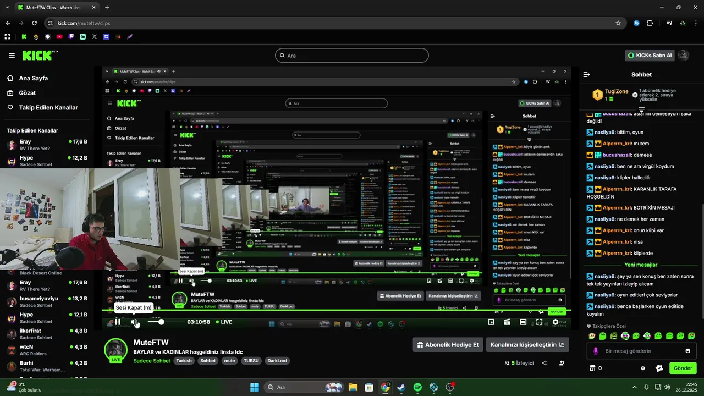Click Yeni mesajlar divider to jump down
The width and height of the screenshot is (704, 396).
(641, 265)
